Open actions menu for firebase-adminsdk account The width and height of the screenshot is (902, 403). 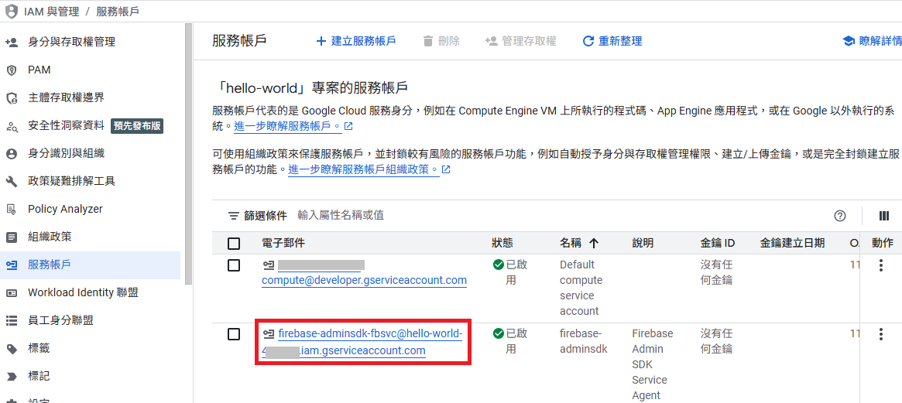tap(881, 334)
